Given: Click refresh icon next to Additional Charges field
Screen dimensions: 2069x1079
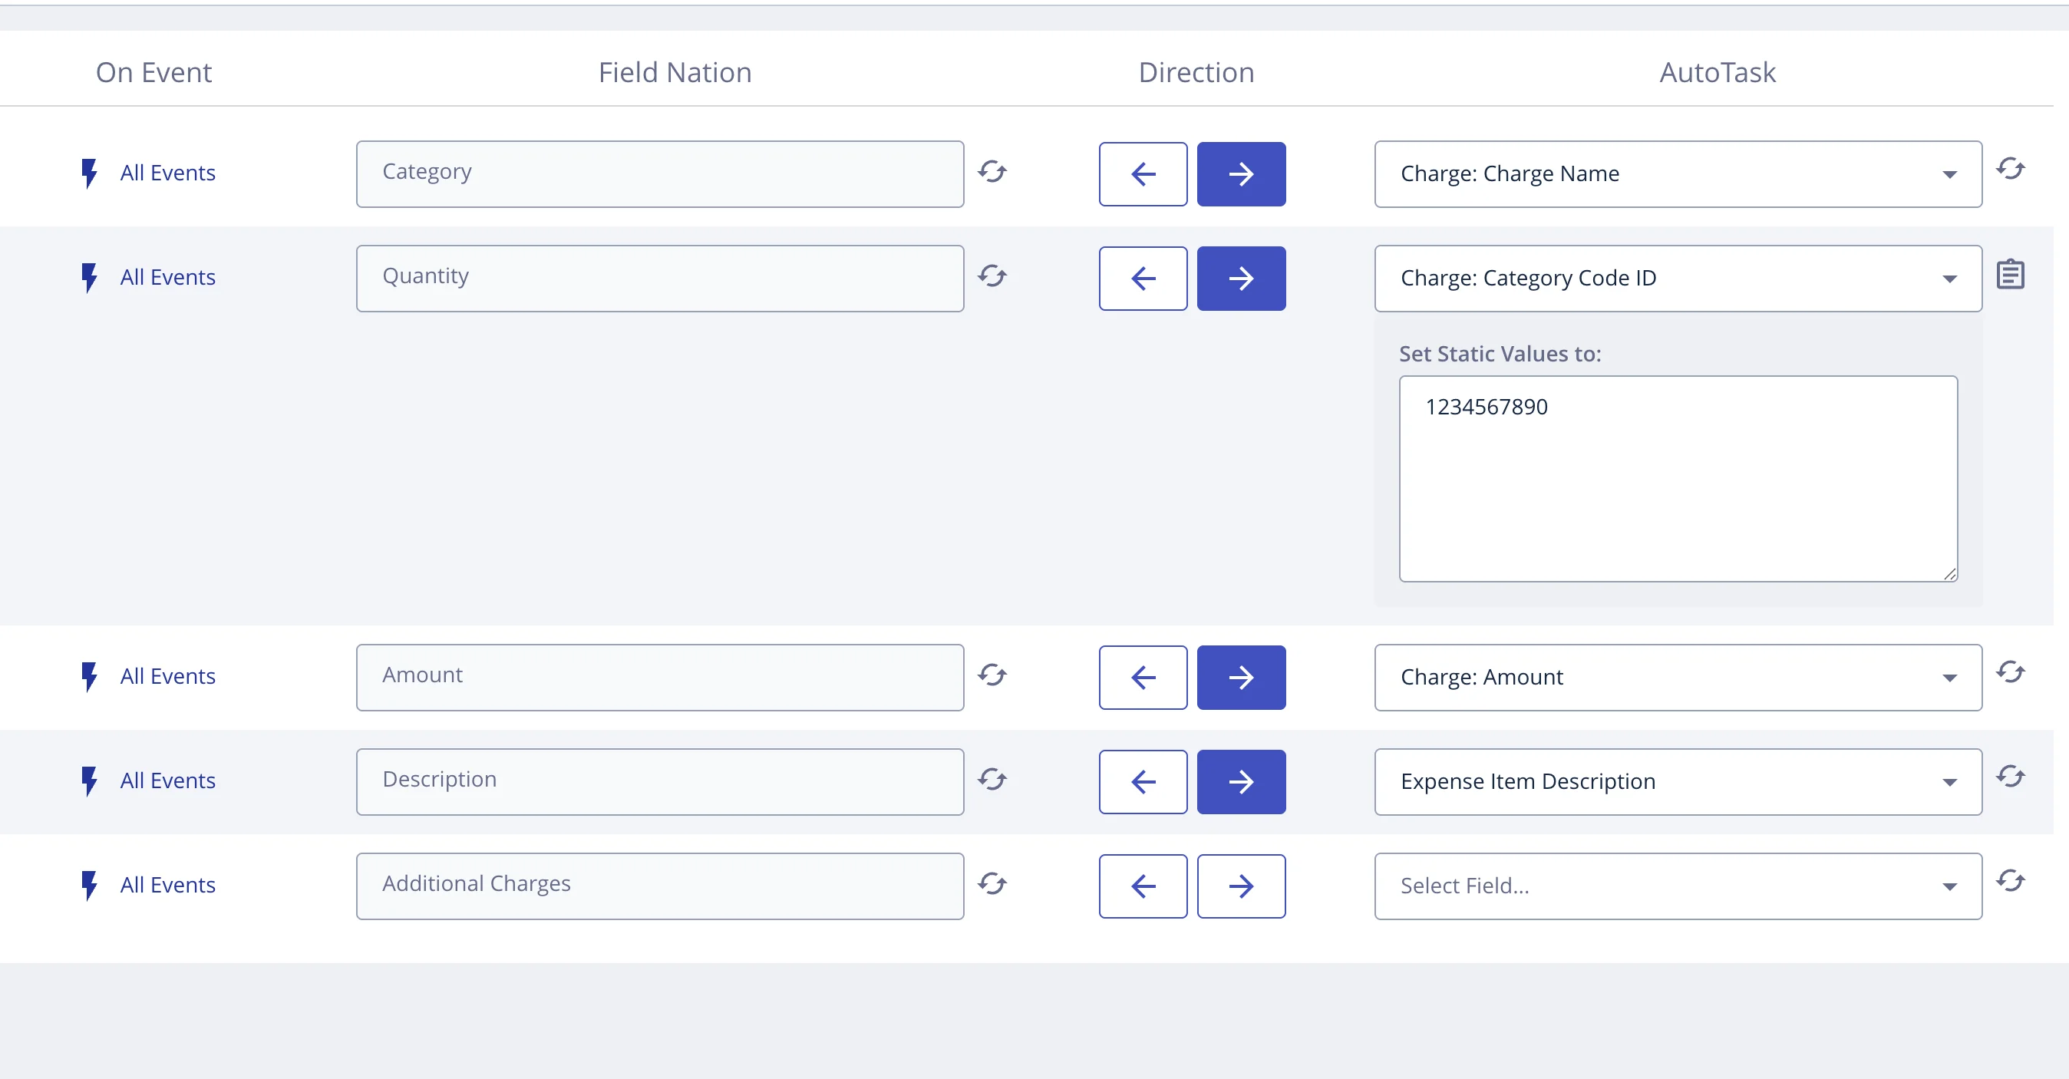Looking at the screenshot, I should point(992,885).
